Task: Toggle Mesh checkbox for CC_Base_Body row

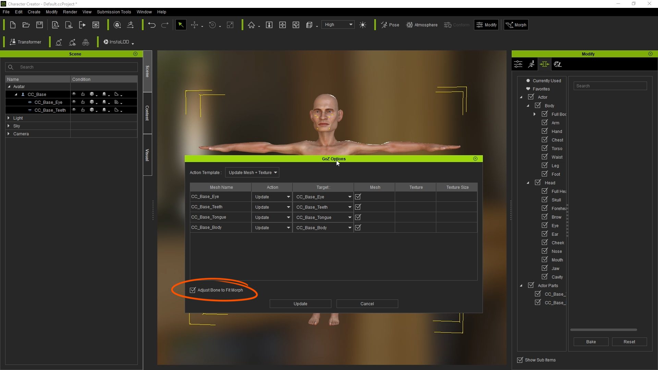Action: [358, 227]
